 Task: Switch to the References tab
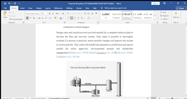58,8
